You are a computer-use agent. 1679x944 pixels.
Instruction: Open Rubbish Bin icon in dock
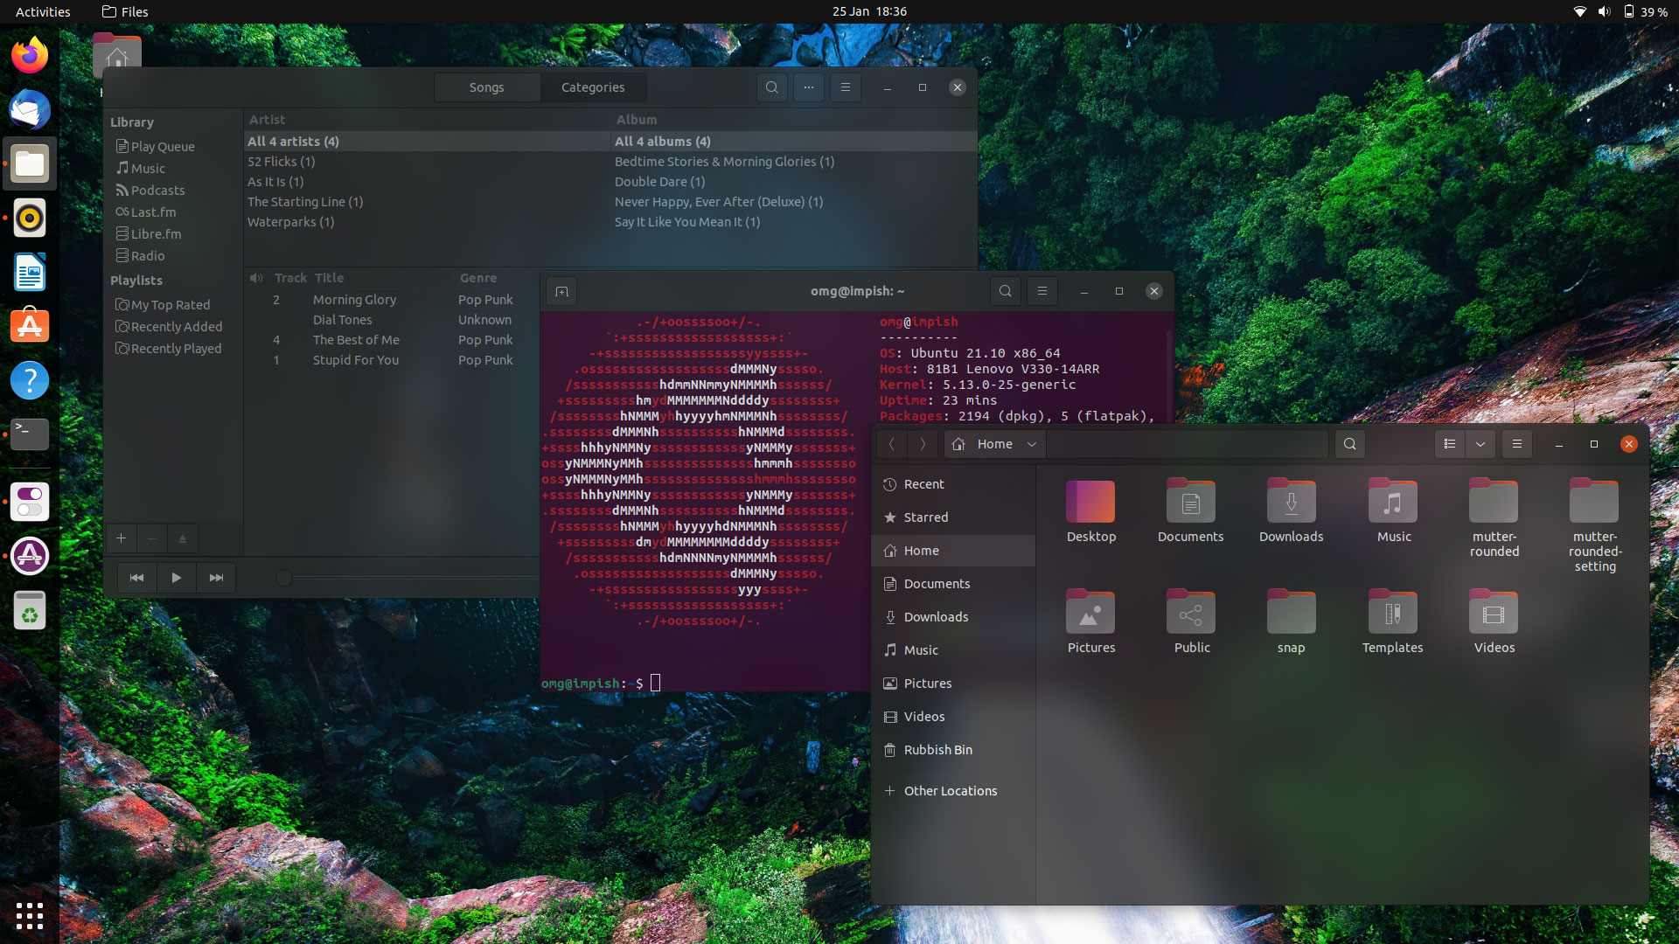point(30,609)
